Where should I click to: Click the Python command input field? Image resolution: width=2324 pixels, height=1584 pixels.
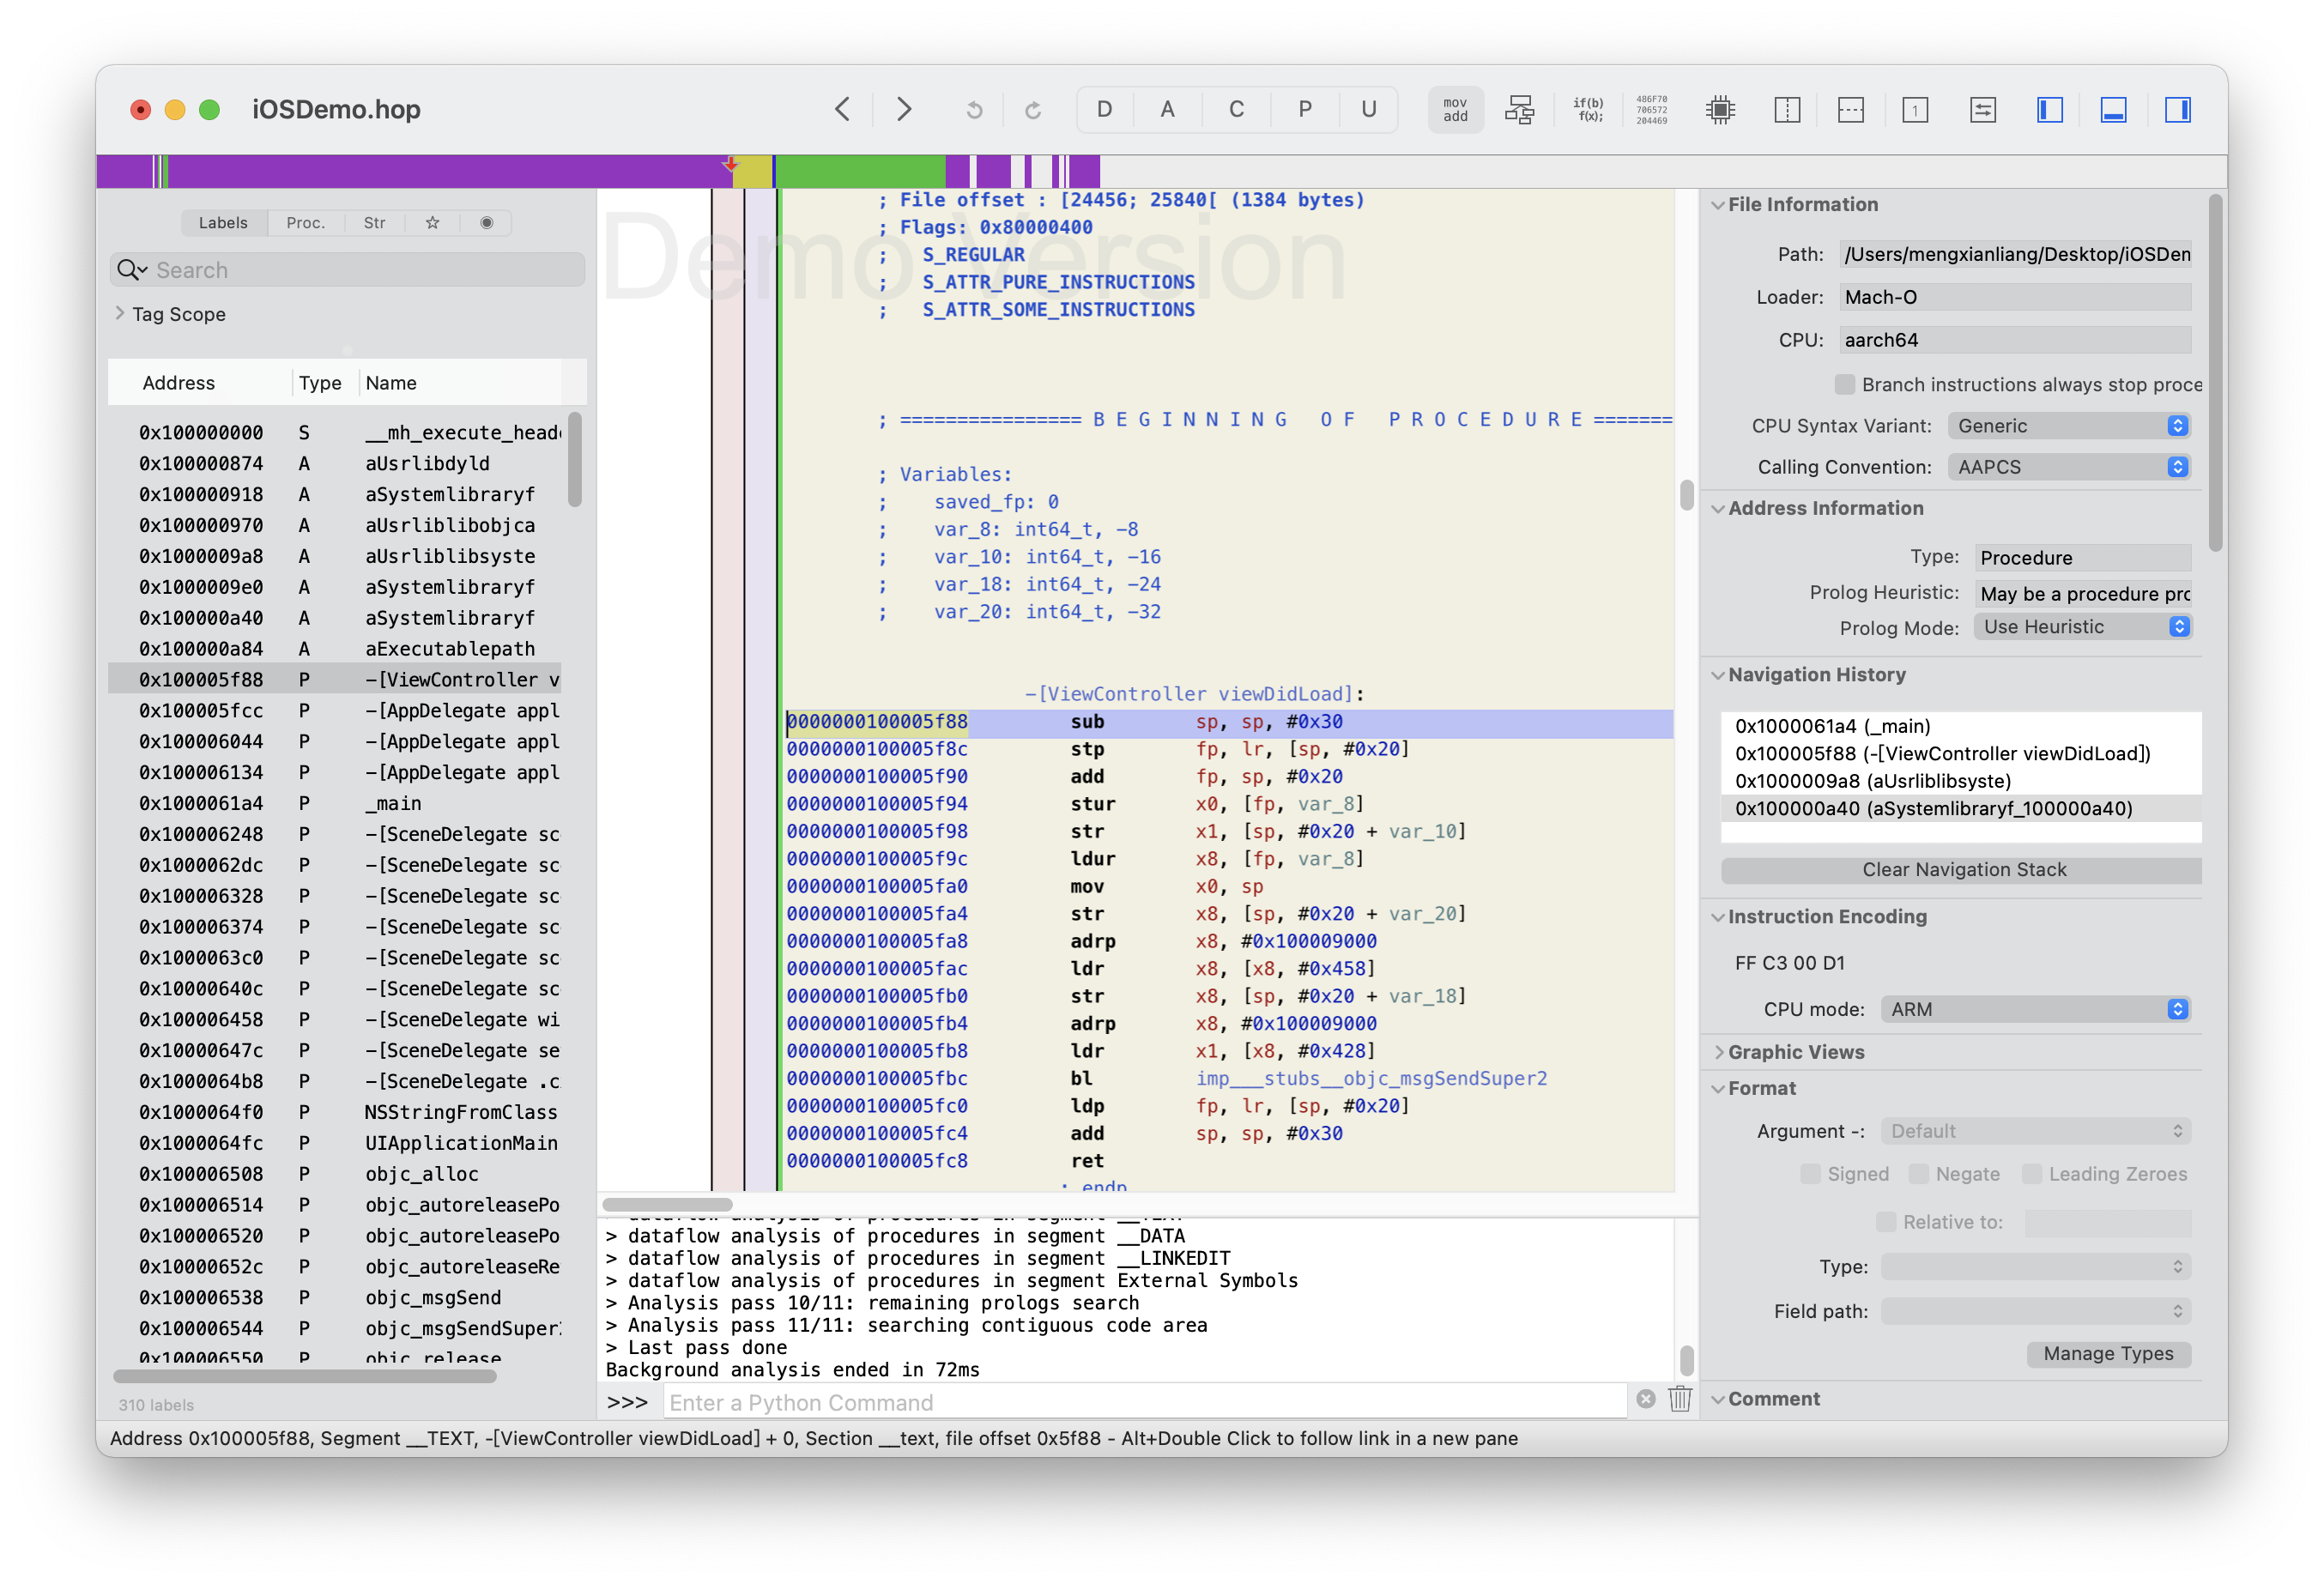click(x=1144, y=1402)
